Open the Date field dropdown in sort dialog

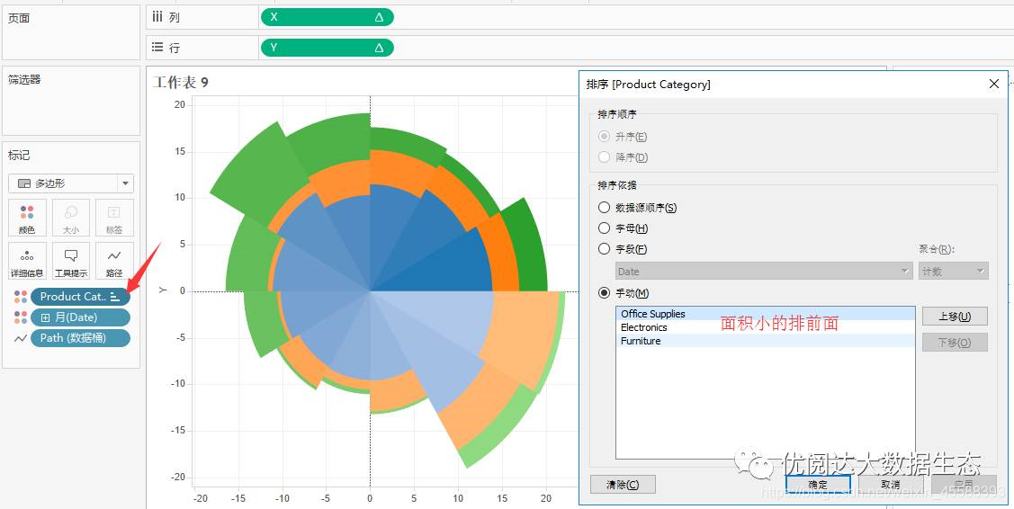[x=764, y=272]
